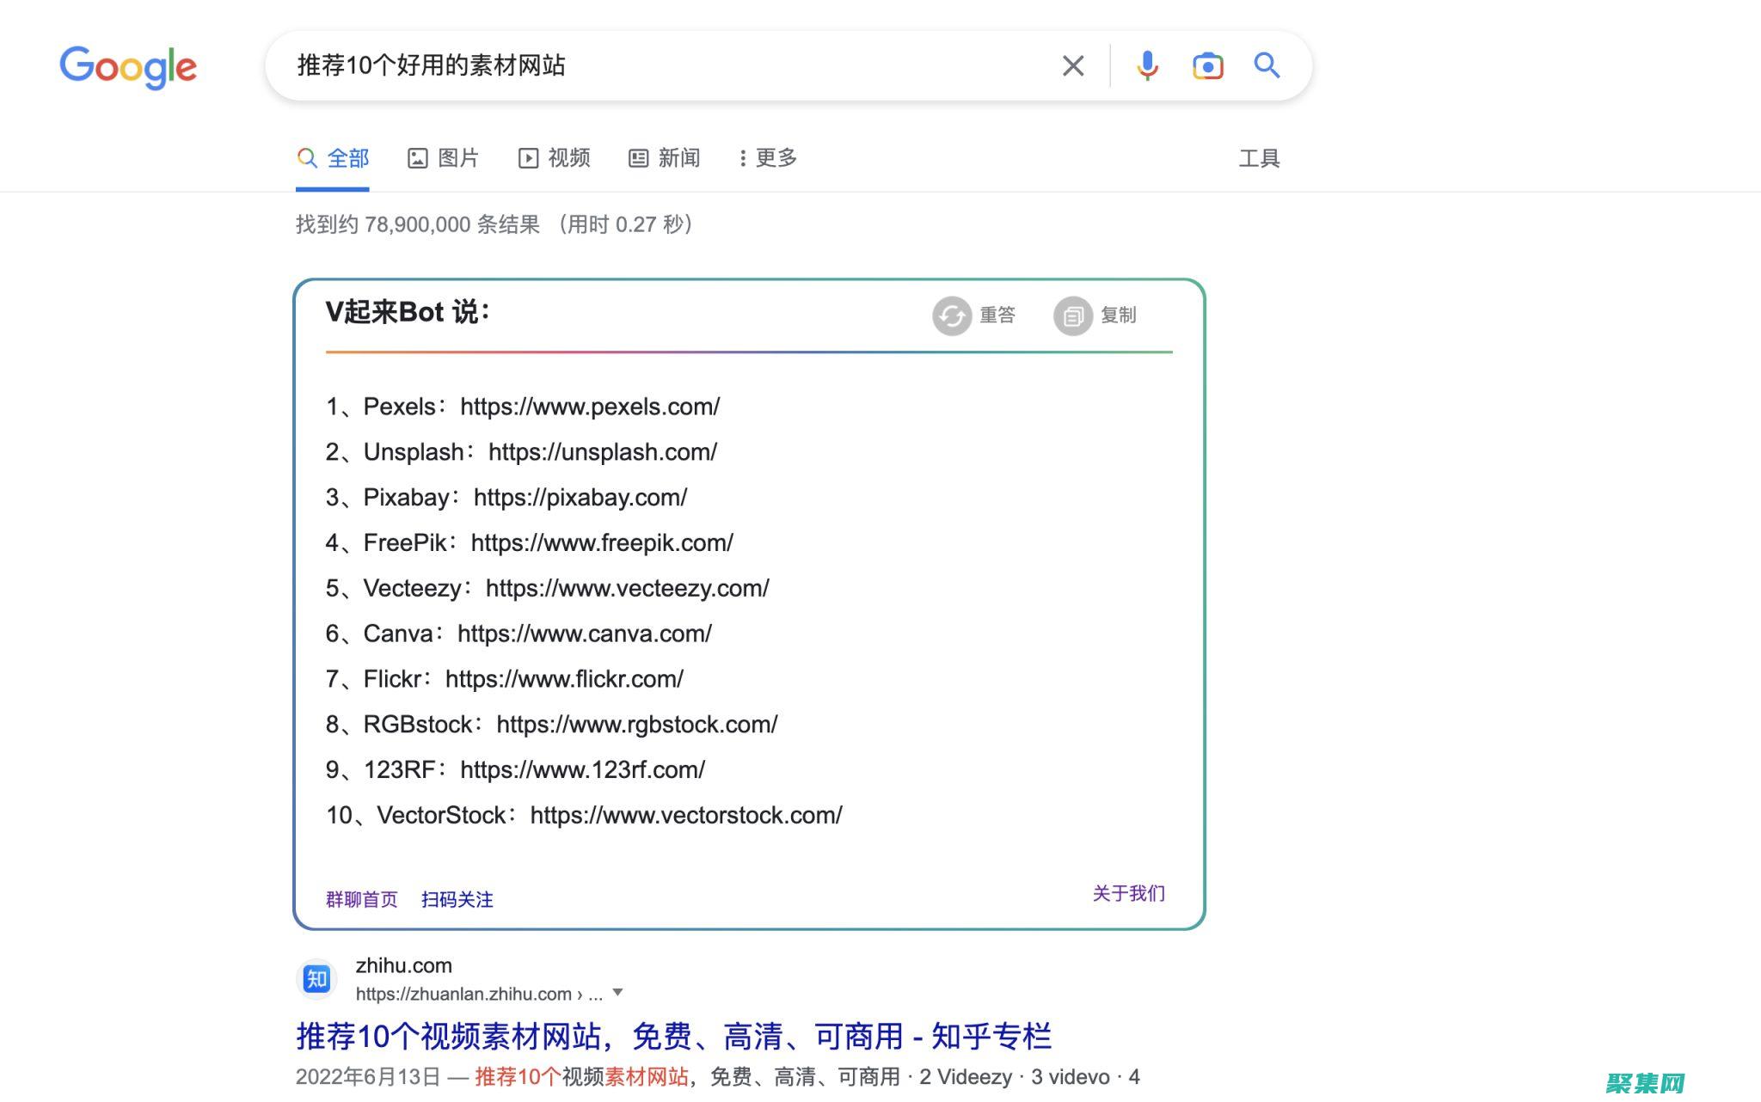Open 工具 to show search filters
Image resolution: width=1761 pixels, height=1102 pixels.
pos(1259,157)
